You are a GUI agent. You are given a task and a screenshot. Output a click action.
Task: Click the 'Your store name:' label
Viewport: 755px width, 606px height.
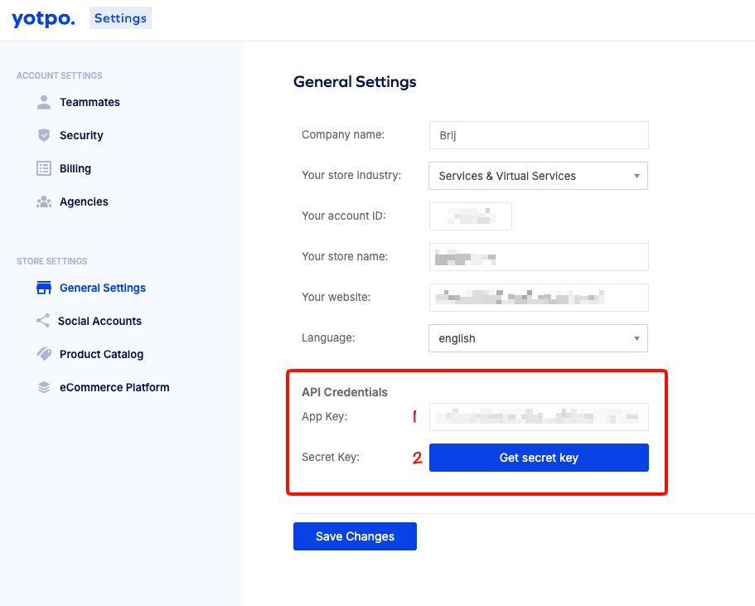pyautogui.click(x=345, y=256)
